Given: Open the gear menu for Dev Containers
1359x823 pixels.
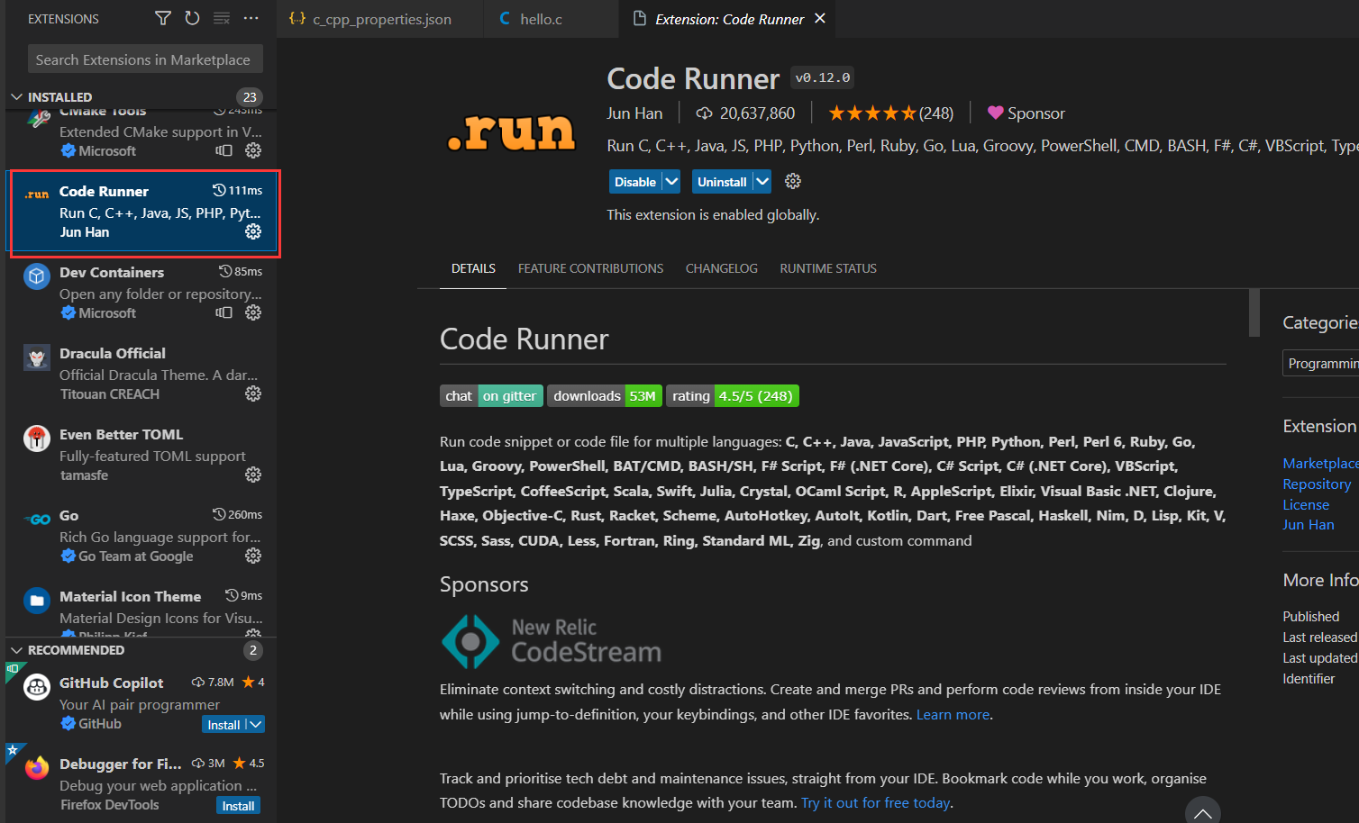Looking at the screenshot, I should (253, 312).
